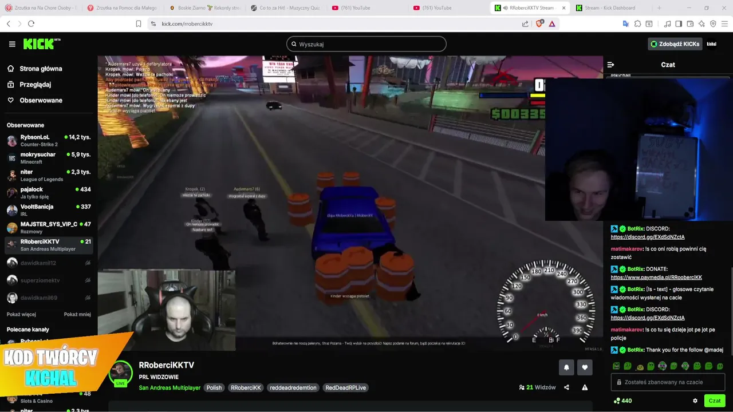Open the extensions puzzle icon
Screen dimensions: 733x412
(637, 23)
